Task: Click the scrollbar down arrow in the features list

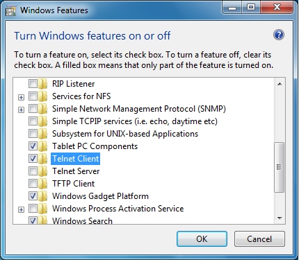Action: 280,218
